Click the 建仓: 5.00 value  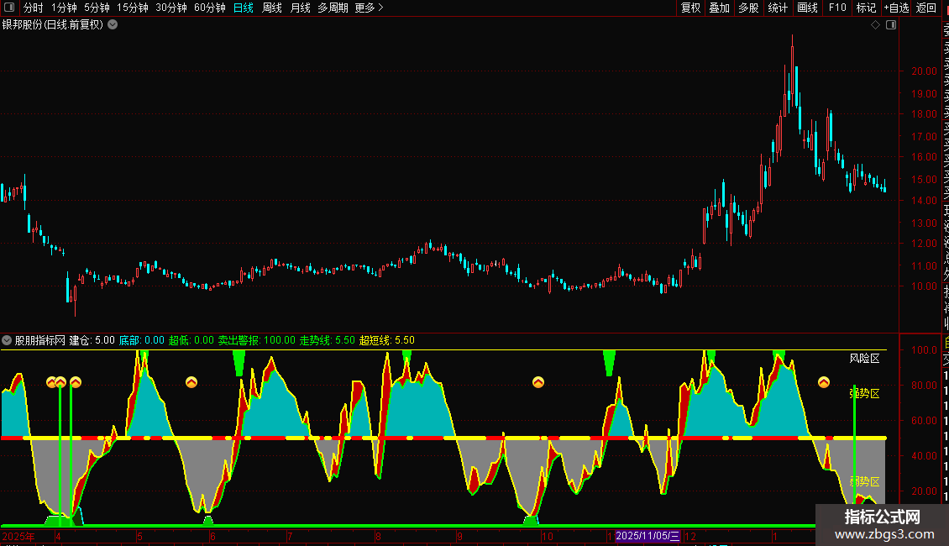92,340
